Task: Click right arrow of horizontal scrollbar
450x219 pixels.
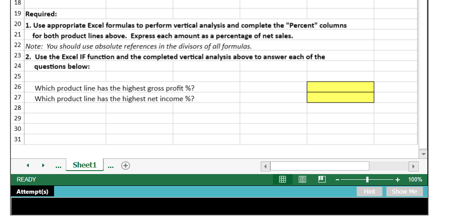Action: (x=413, y=166)
